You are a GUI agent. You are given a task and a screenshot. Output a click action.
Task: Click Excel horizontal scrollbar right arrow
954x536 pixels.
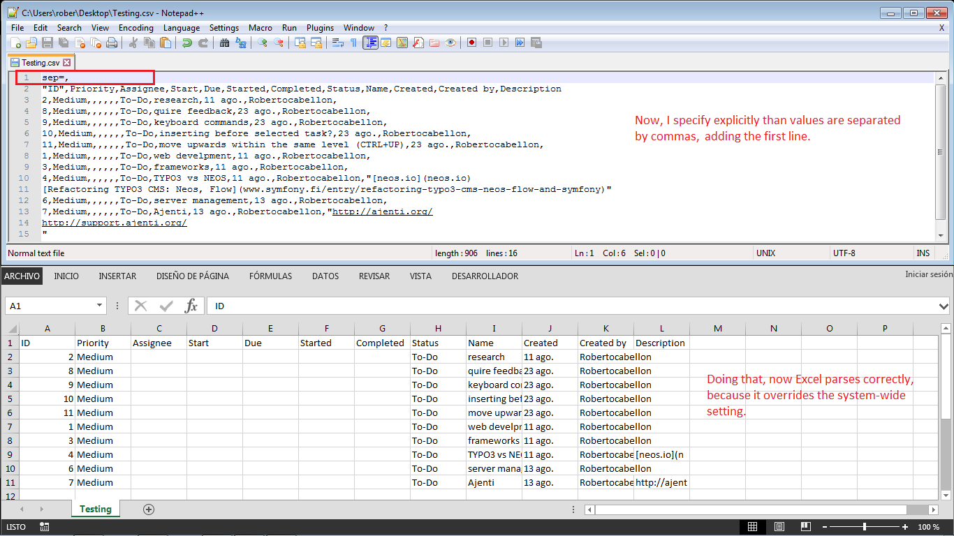pos(933,509)
